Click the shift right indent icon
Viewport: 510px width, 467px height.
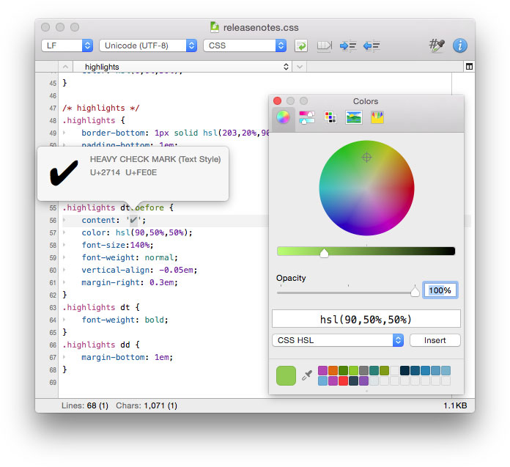coord(348,45)
